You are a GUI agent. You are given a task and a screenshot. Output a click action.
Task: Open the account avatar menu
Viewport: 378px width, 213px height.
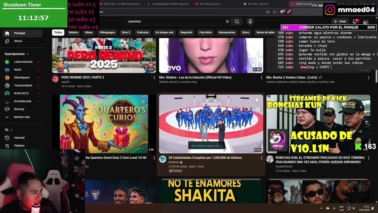(366, 22)
